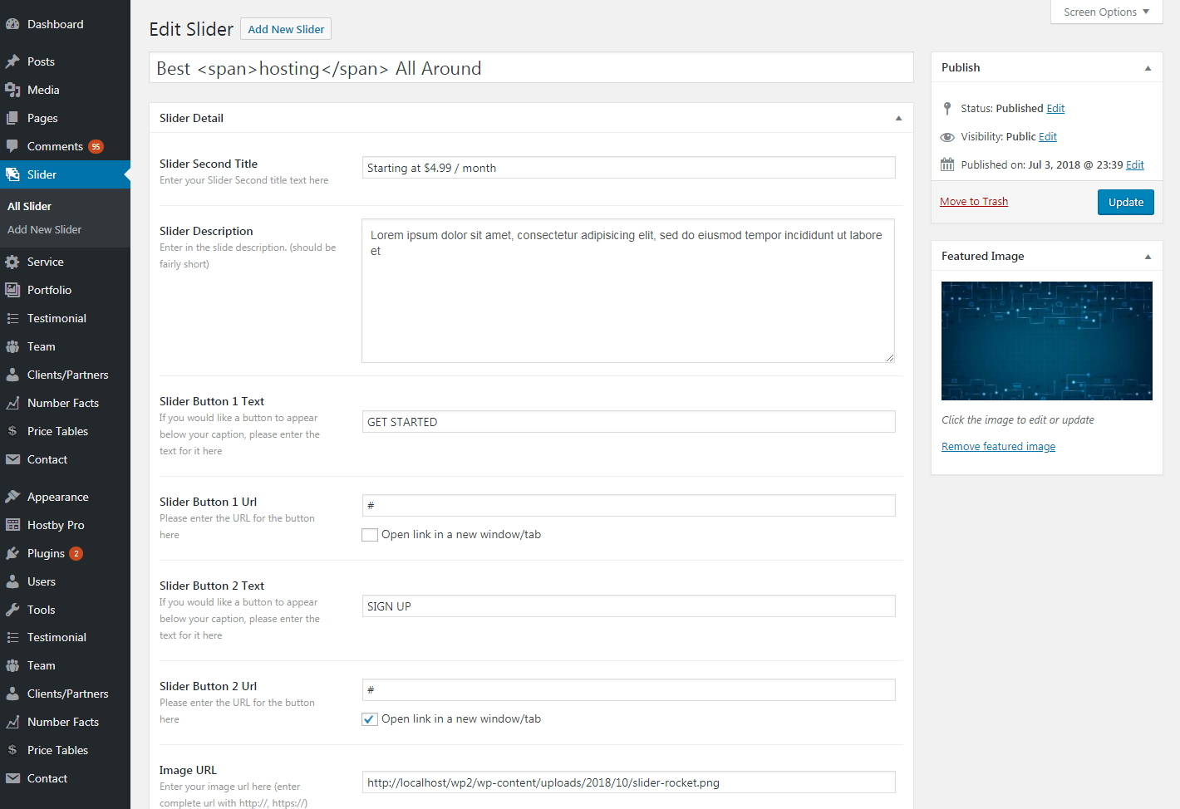Click the Update button
The width and height of the screenshot is (1180, 809).
[1125, 202]
